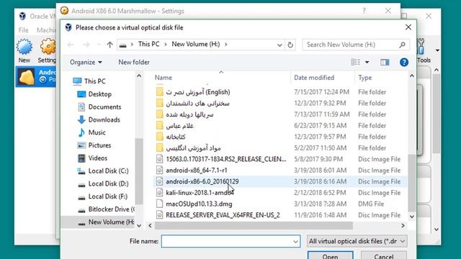
Task: Click the New folder button
Action: pyautogui.click(x=134, y=63)
